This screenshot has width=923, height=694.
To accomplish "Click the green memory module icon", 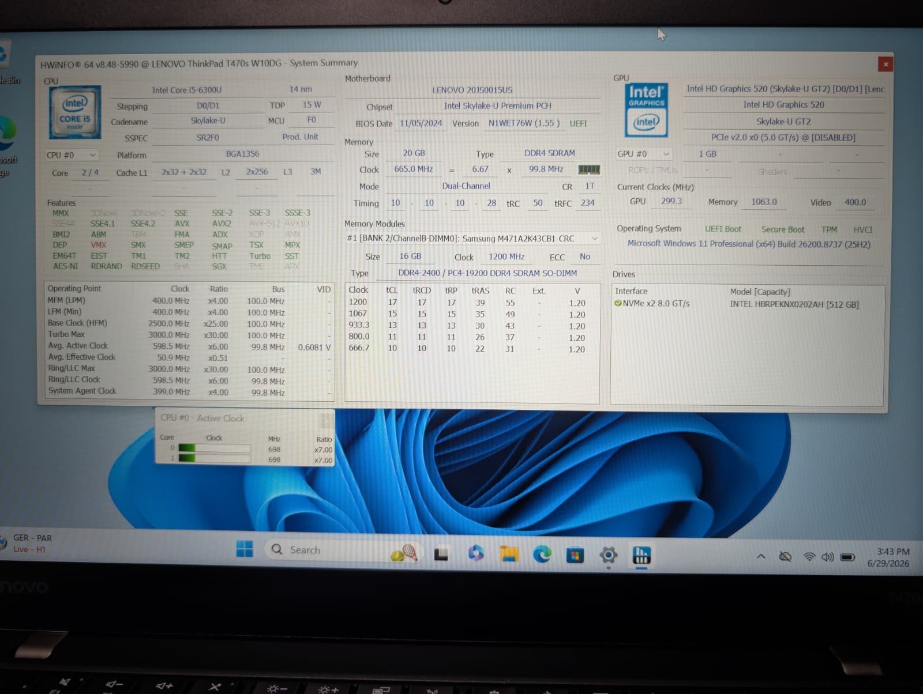I will (x=589, y=169).
